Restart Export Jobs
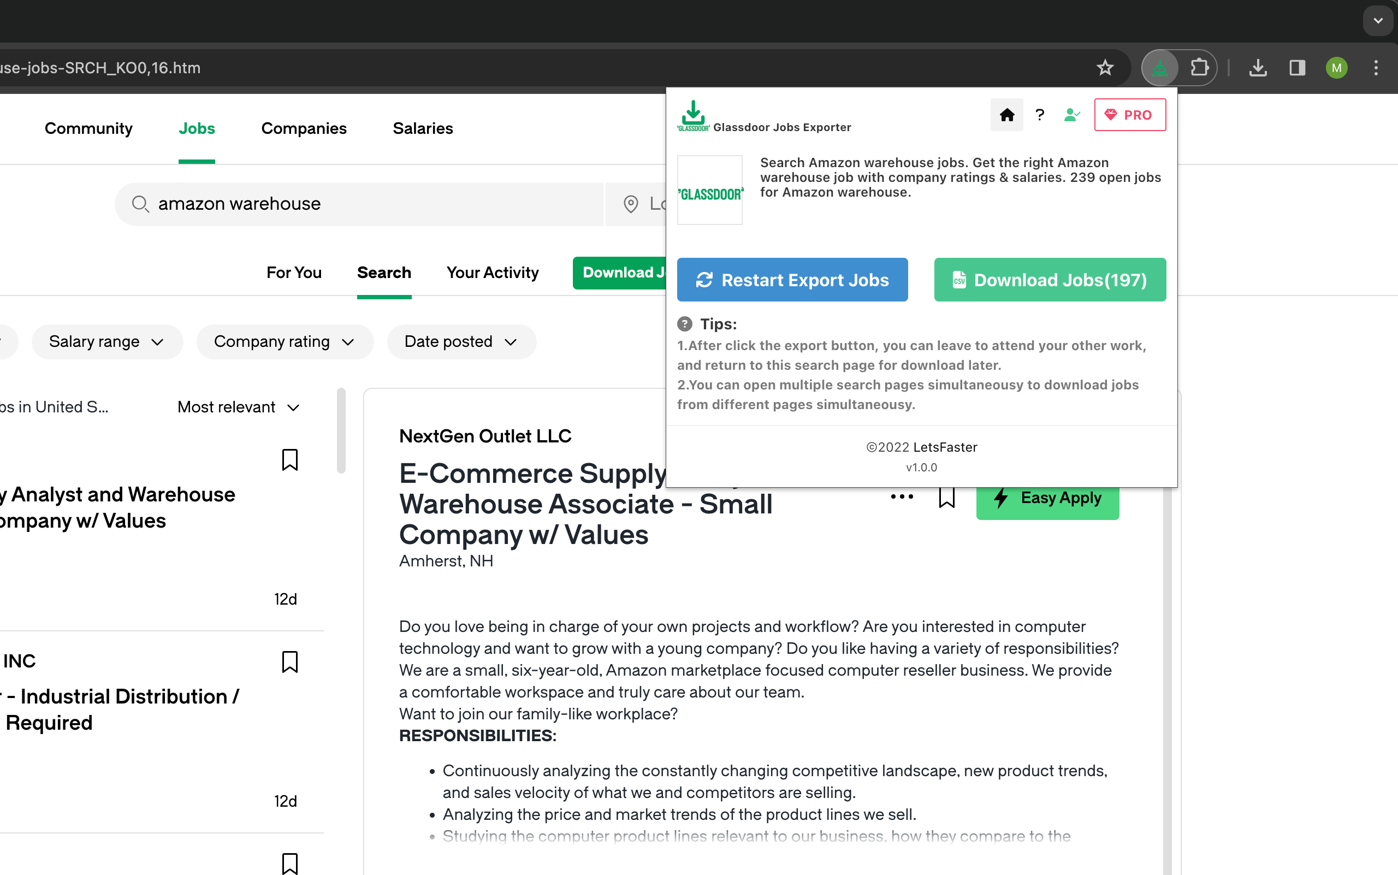This screenshot has height=875, width=1398. tap(792, 280)
